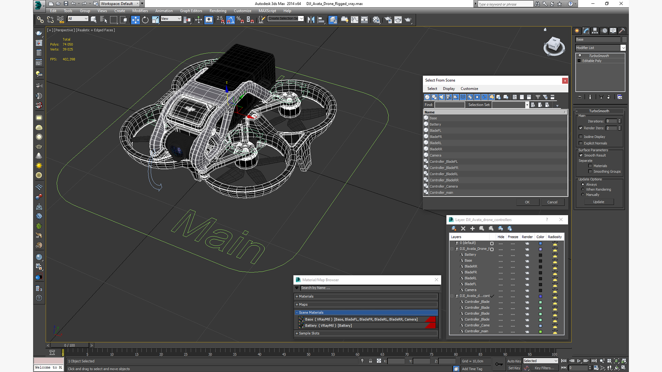This screenshot has height=372, width=662.
Task: Click the Update button in TurboSmooth
Action: (x=599, y=202)
